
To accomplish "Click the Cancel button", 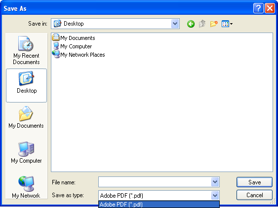I will [254, 195].
